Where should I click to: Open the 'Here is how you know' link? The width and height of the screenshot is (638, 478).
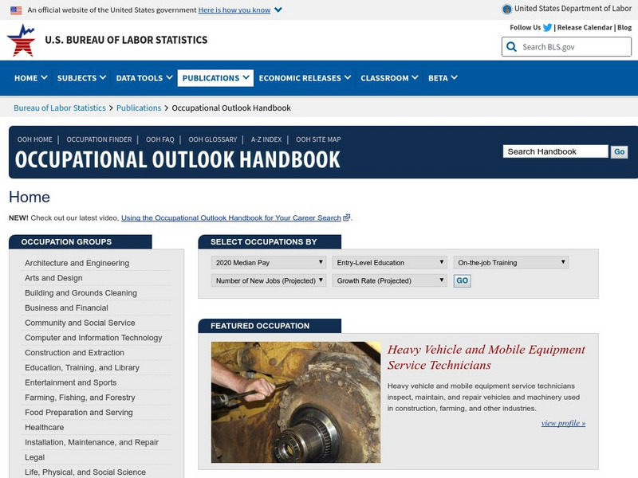234,10
